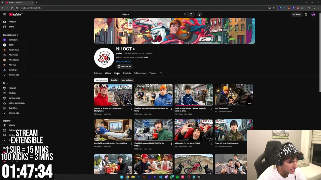This screenshot has width=321, height=180.
Task: Open the Chrome extensions puzzle icon
Action: click(302, 8)
